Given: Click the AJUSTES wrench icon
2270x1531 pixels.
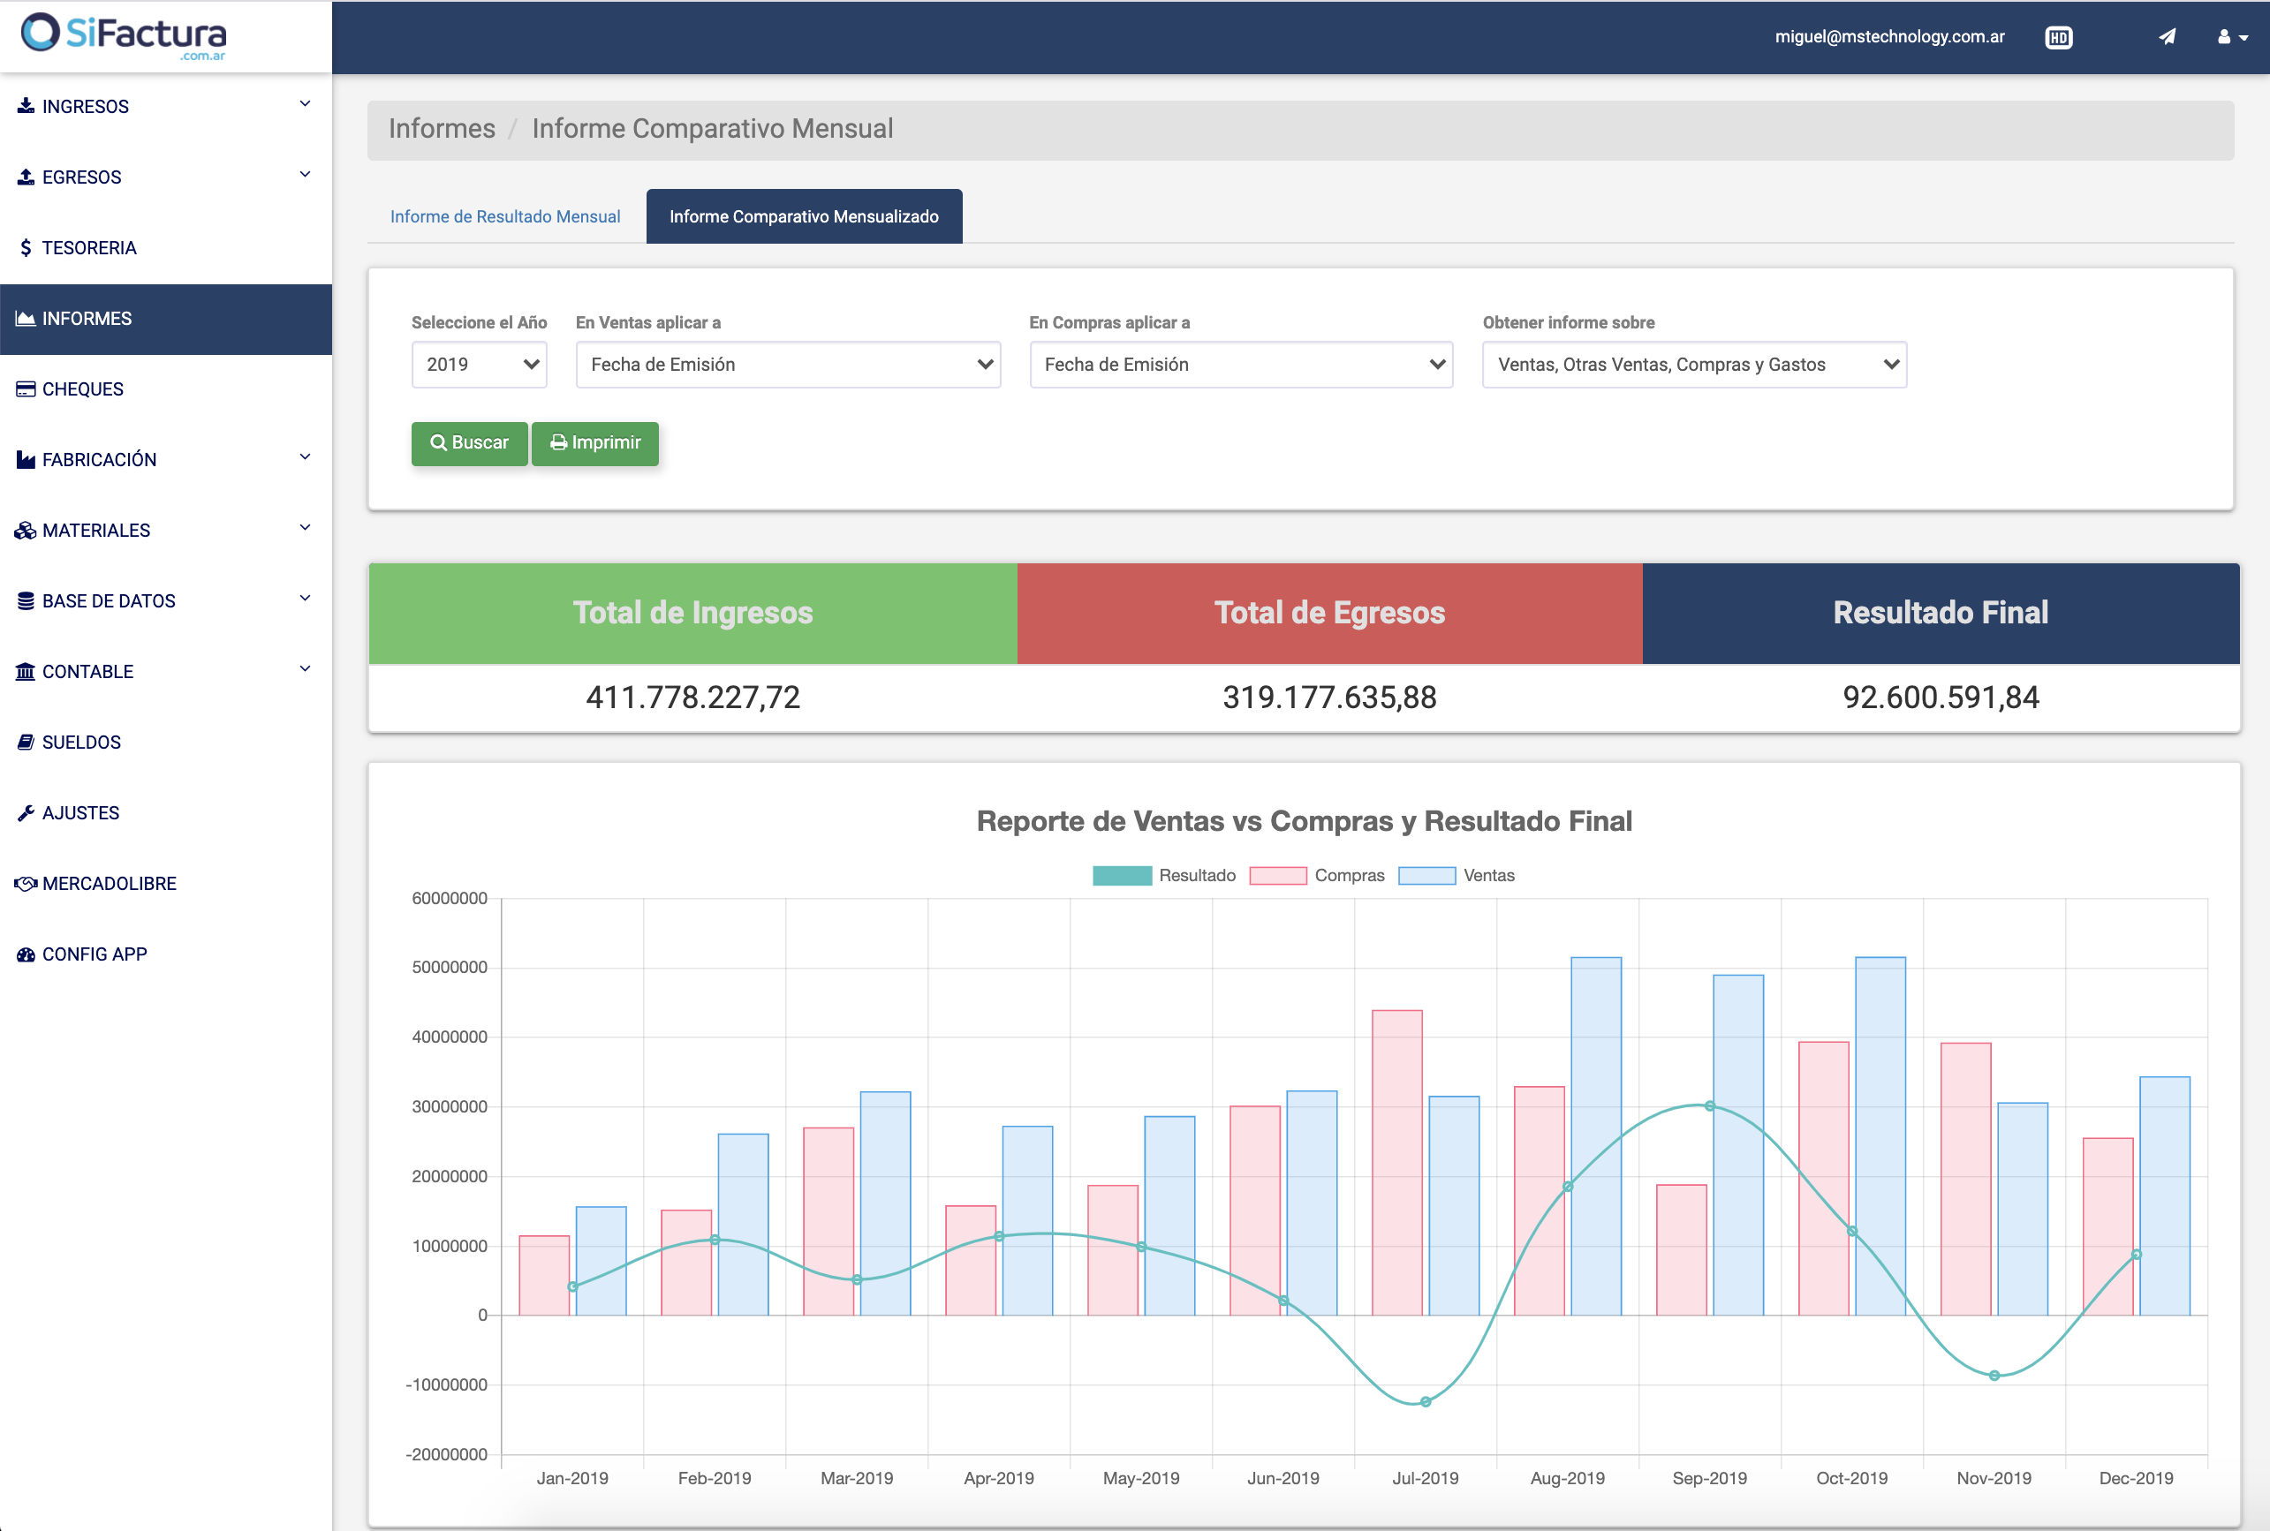Looking at the screenshot, I should coord(26,812).
